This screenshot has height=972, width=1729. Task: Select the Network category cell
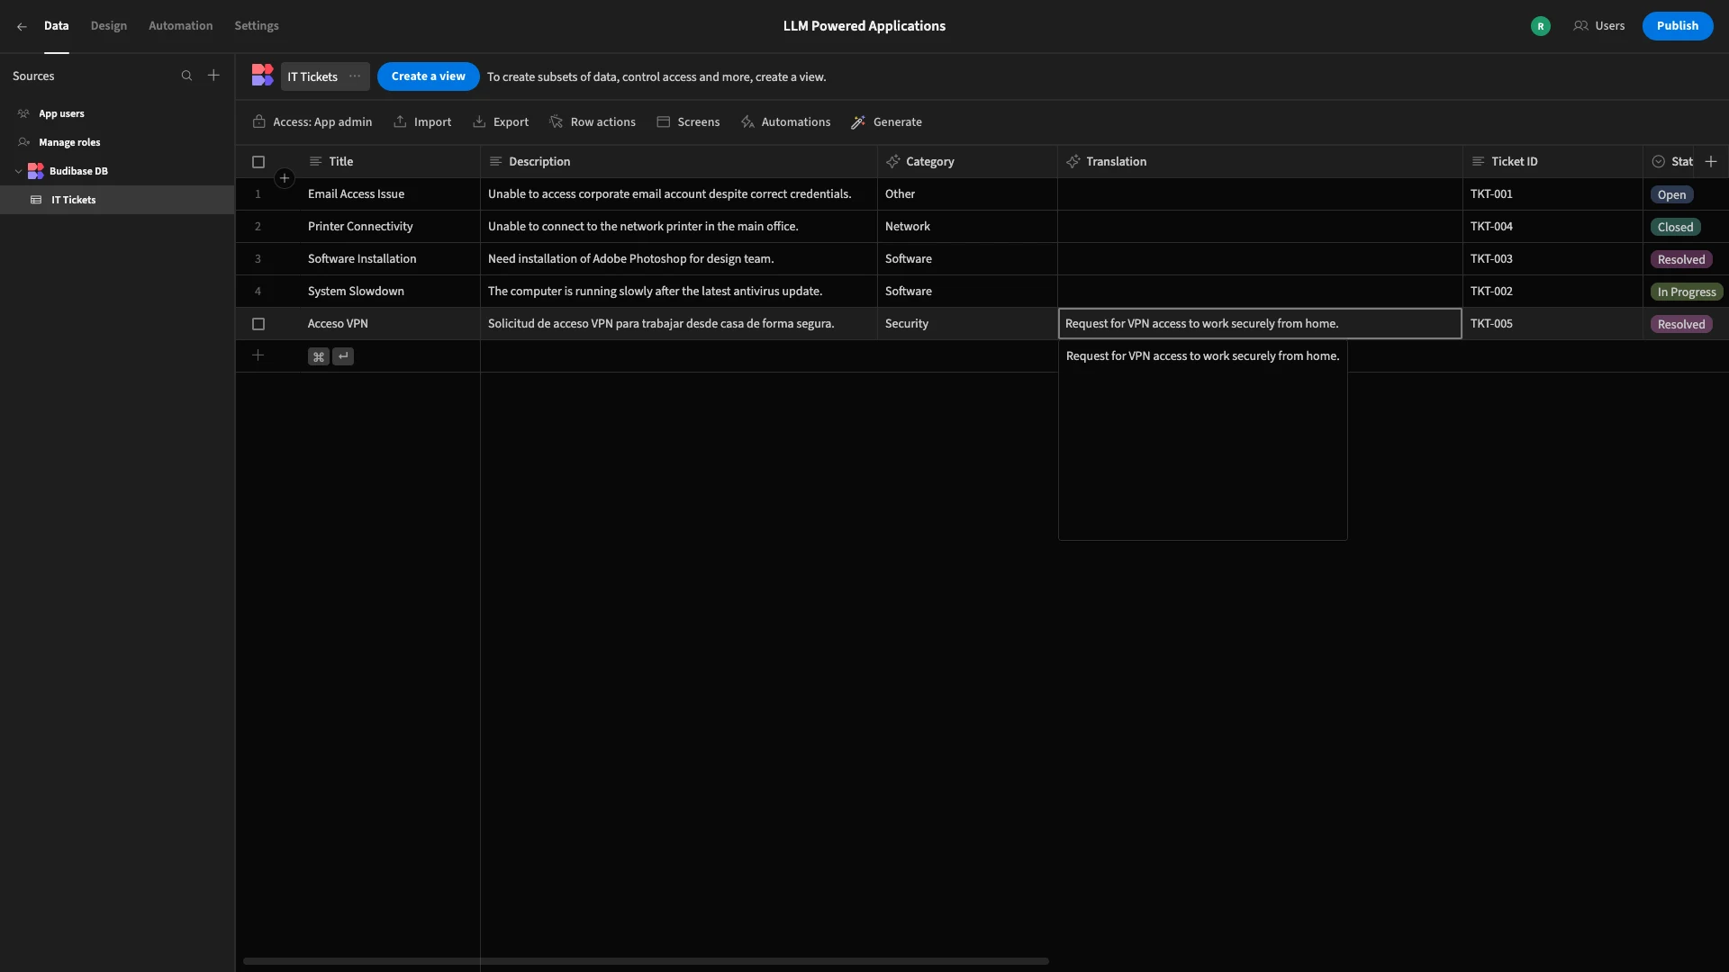pos(967,227)
